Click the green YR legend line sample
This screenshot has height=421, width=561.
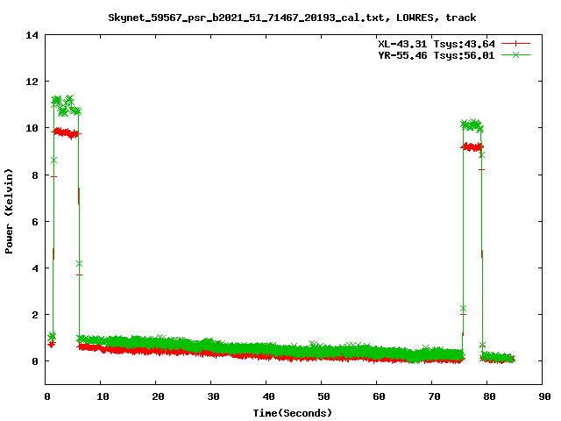coord(515,55)
